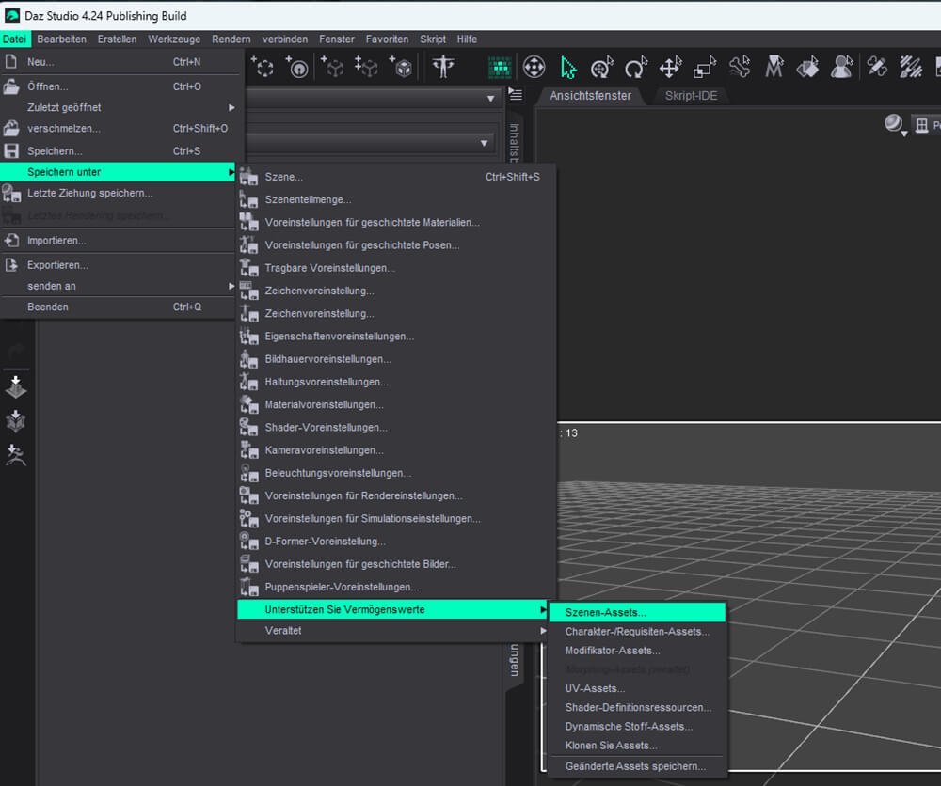The width and height of the screenshot is (941, 786).
Task: Select Szene... in Speichern unter submenu
Action: click(392, 177)
